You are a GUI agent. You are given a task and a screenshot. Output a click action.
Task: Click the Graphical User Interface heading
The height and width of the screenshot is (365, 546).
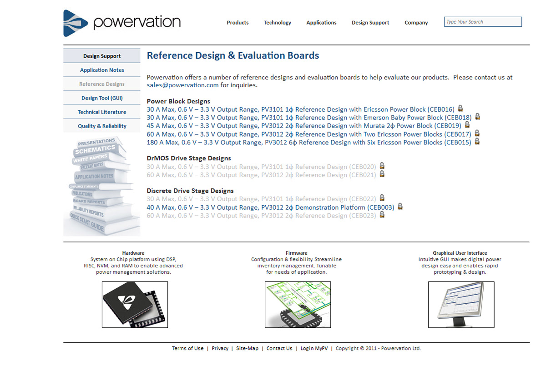pos(460,253)
